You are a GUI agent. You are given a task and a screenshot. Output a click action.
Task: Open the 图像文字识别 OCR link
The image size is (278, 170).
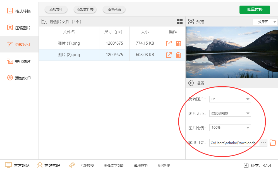point(114,166)
